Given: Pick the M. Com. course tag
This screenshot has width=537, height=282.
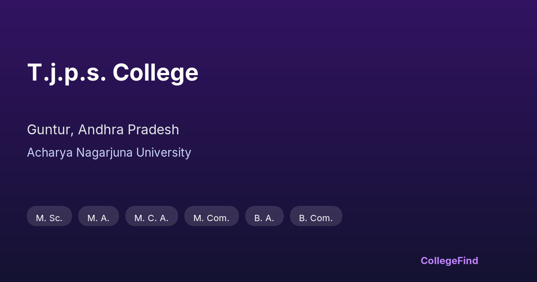Looking at the screenshot, I should pyautogui.click(x=211, y=218).
